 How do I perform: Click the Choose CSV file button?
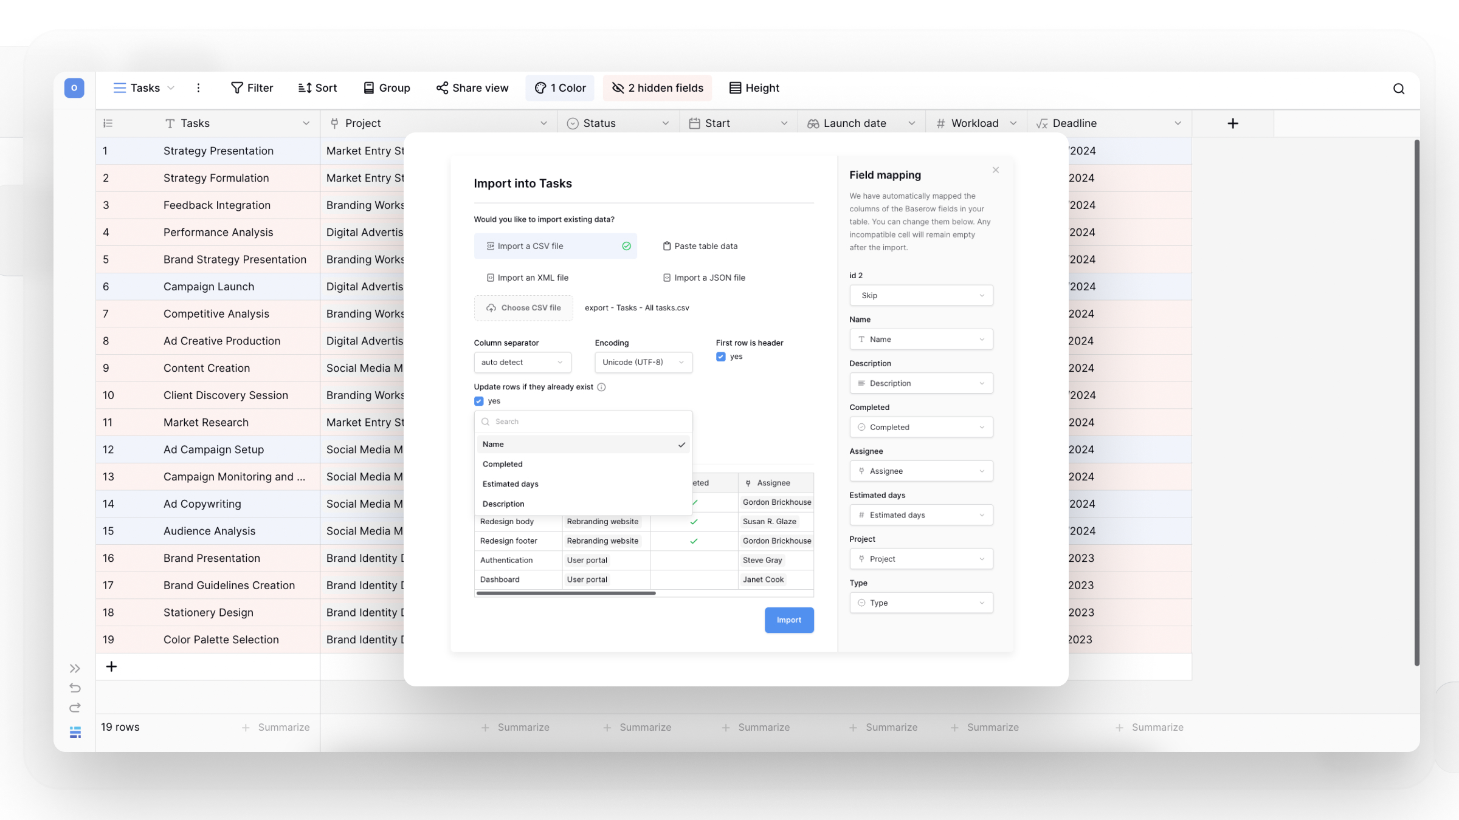523,308
